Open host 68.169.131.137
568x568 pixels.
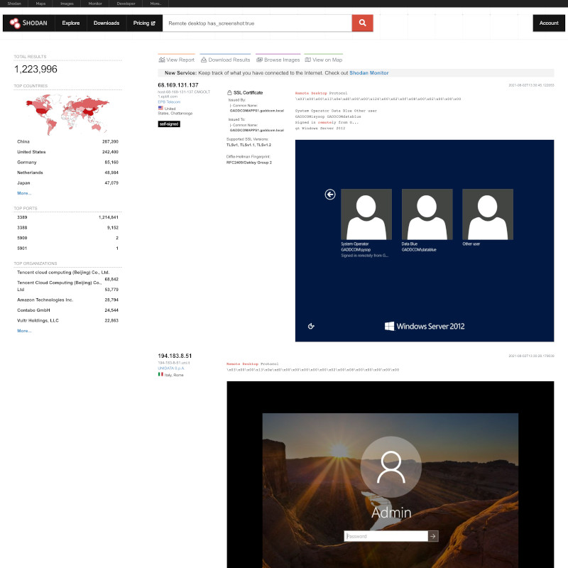click(178, 85)
